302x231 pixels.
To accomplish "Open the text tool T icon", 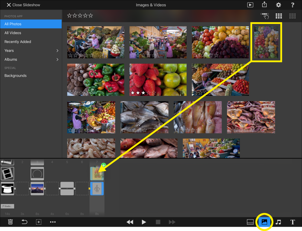I will tap(293, 222).
